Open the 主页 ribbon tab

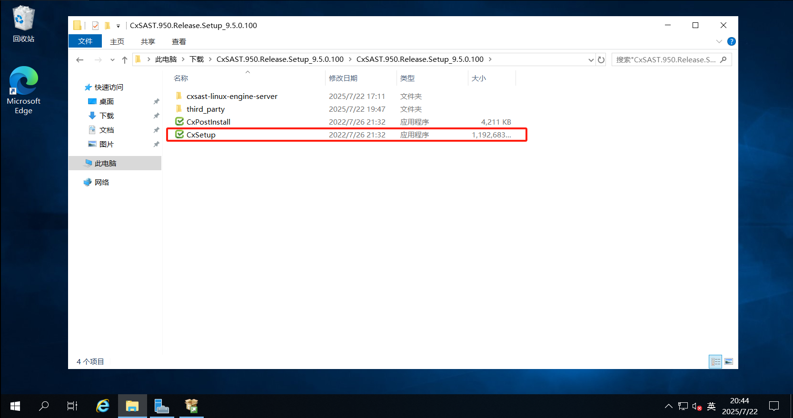pos(117,41)
